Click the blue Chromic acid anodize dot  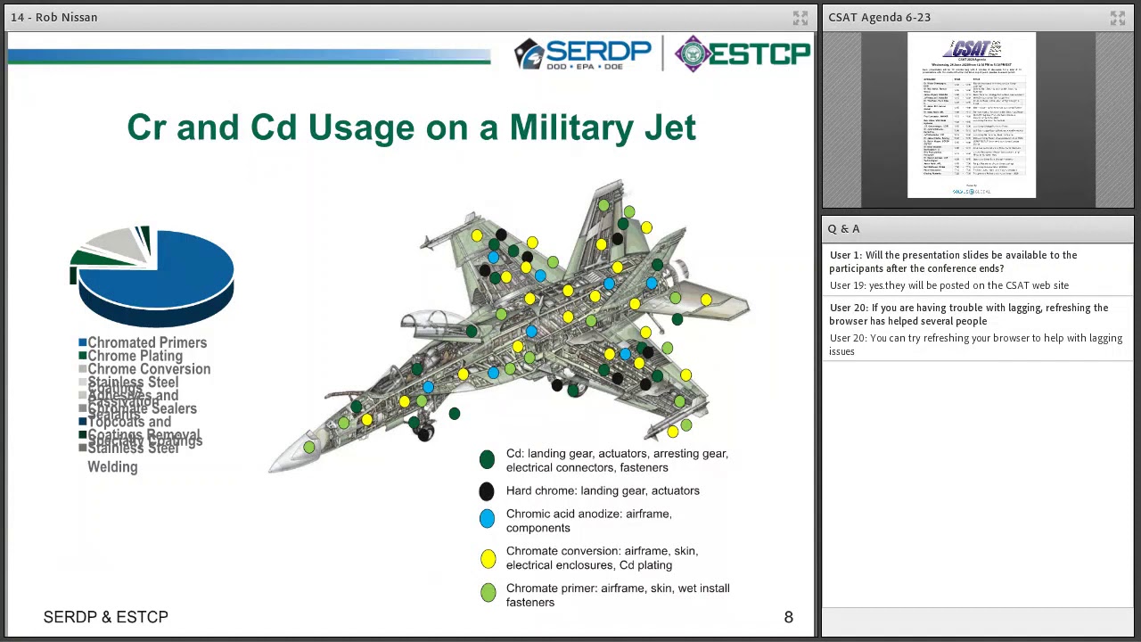(x=487, y=519)
